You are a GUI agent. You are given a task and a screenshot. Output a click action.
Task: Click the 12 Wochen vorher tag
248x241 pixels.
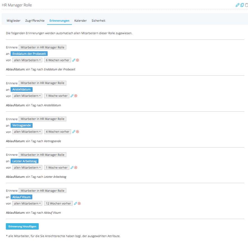58,203
